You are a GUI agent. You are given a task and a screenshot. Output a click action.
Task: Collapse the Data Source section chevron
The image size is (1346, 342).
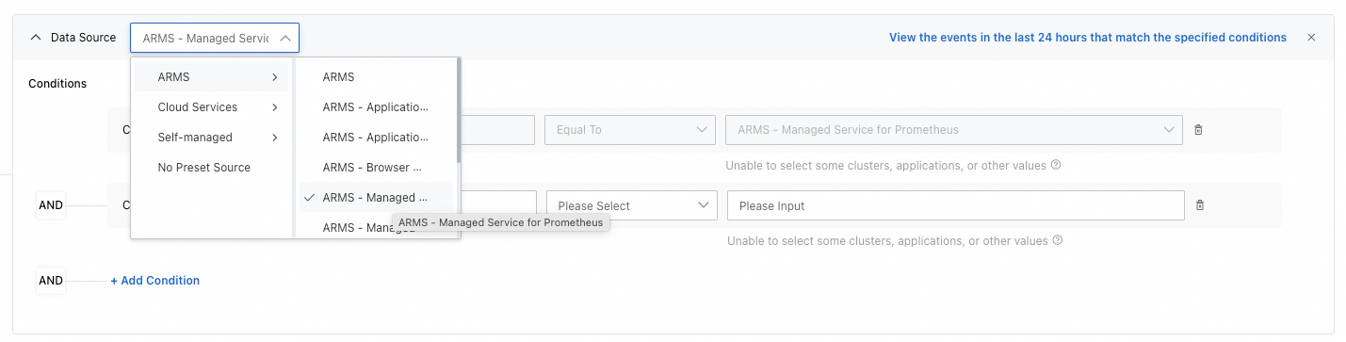(x=36, y=38)
